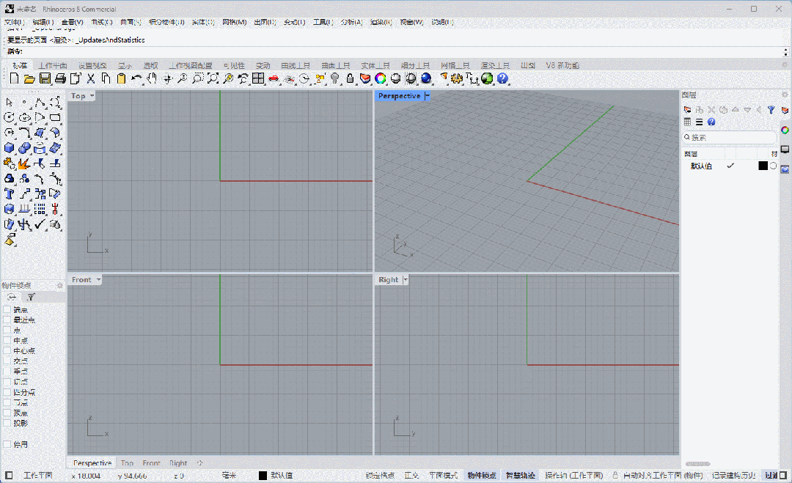Click the Layers panel filter funnel icon
The height and width of the screenshot is (483, 792).
point(771,109)
